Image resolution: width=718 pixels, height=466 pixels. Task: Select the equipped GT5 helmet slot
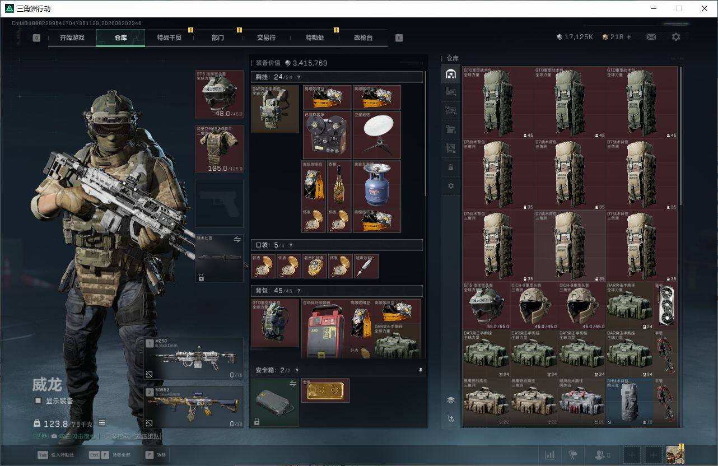tap(219, 94)
